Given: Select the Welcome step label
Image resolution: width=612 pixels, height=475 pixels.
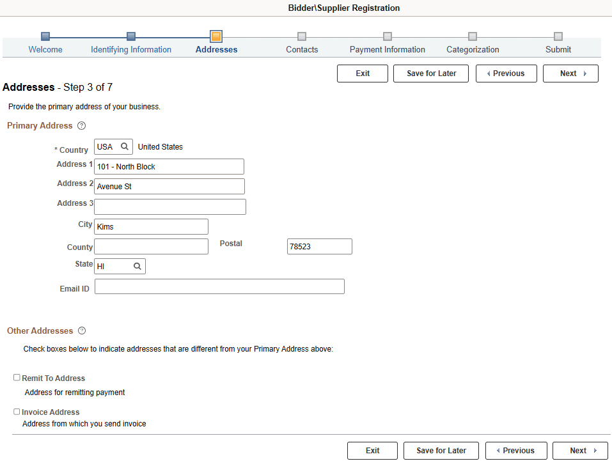Looking at the screenshot, I should click(x=45, y=49).
